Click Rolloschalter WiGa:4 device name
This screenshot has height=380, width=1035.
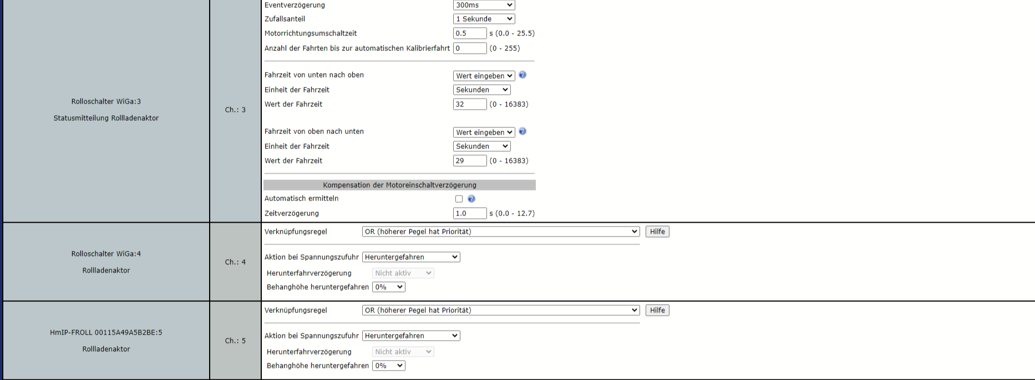pyautogui.click(x=106, y=254)
